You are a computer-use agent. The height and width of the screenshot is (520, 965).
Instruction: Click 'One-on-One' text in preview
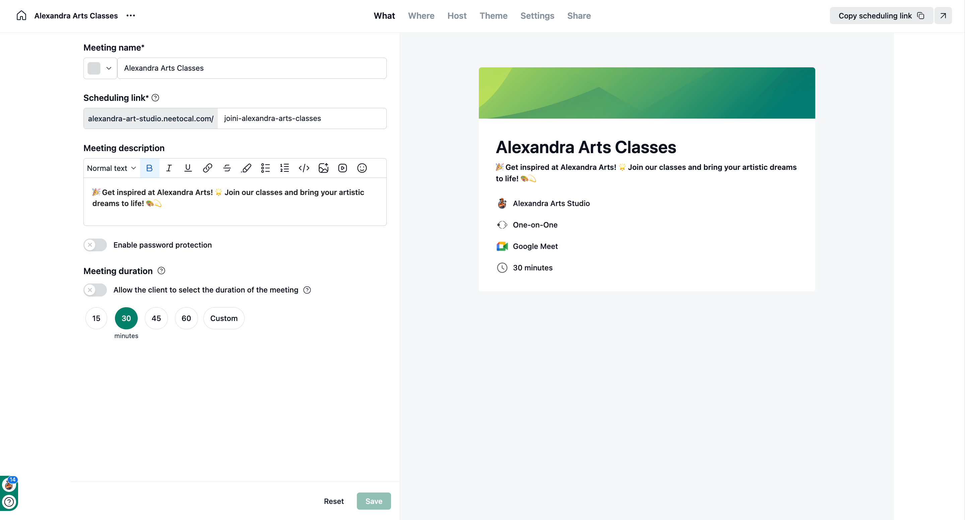click(535, 225)
